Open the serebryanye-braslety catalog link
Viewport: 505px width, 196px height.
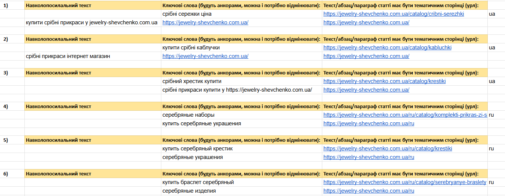point(404,182)
